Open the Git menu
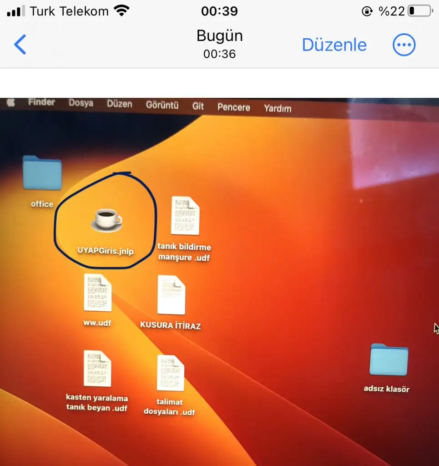This screenshot has width=439, height=466. (x=198, y=106)
